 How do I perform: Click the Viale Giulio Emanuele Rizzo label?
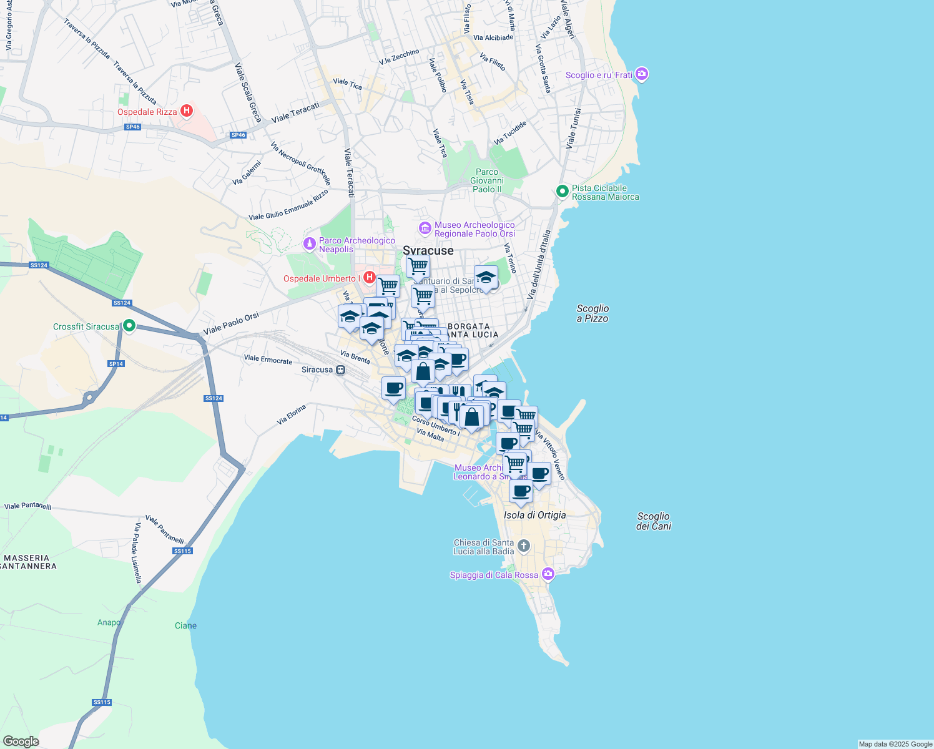(x=288, y=205)
